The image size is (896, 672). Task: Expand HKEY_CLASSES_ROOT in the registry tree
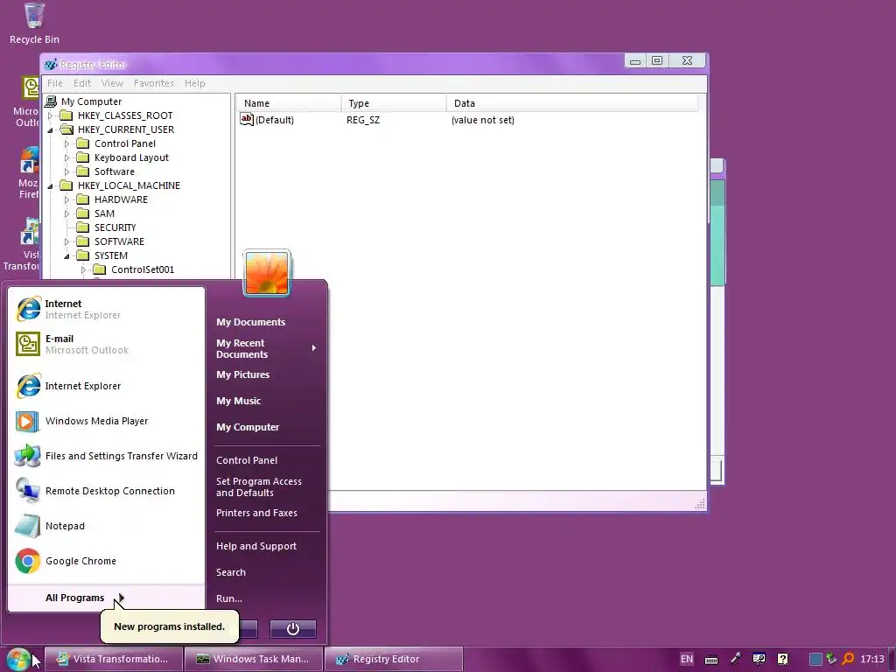click(x=50, y=116)
